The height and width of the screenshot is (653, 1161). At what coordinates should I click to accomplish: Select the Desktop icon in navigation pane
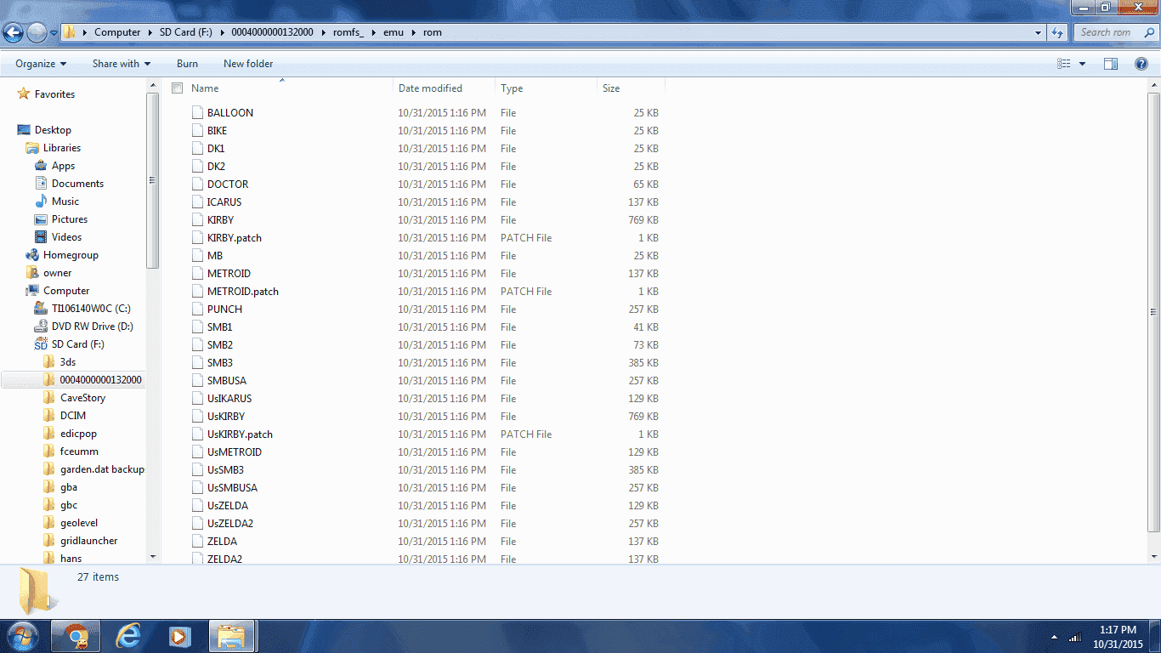pos(24,130)
